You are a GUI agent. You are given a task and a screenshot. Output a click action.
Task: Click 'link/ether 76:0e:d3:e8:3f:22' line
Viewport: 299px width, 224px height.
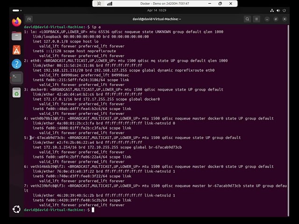(104, 171)
